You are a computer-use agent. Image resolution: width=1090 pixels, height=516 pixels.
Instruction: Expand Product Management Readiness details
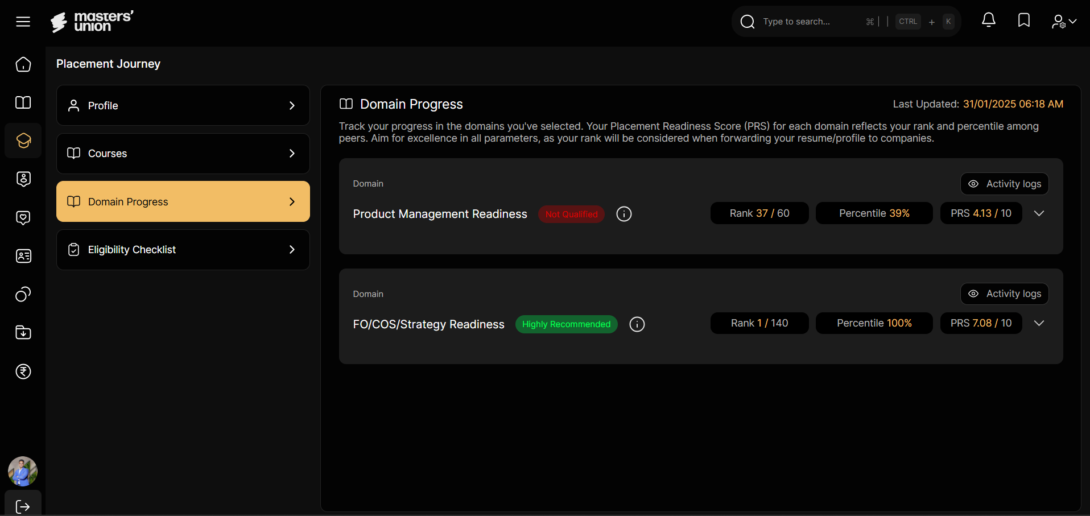click(x=1039, y=213)
